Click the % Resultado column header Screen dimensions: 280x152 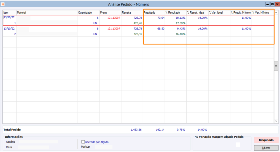pos(176,13)
